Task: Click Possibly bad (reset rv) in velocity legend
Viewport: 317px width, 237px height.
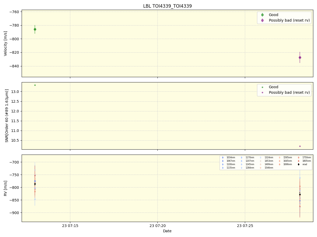Action: 289,20
